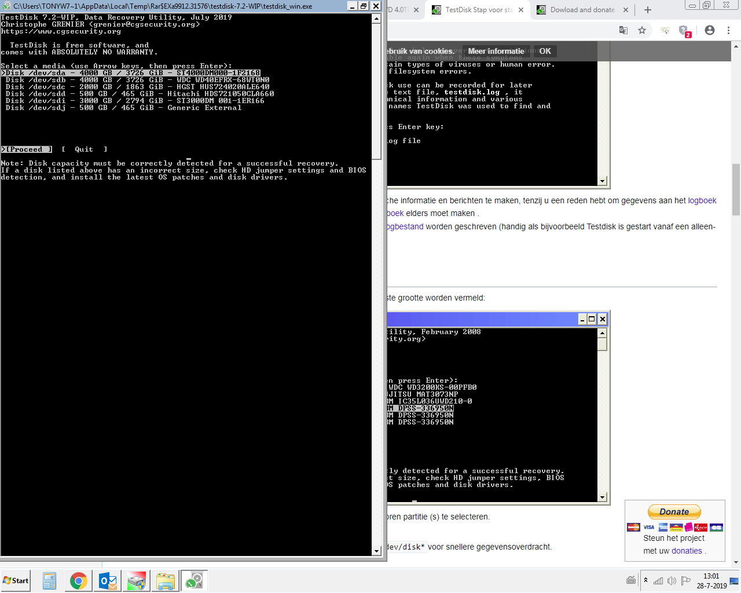Screen dimensions: 741x593
Task: Select Disk /dev/sdj Generic External entry
Action: (124, 108)
